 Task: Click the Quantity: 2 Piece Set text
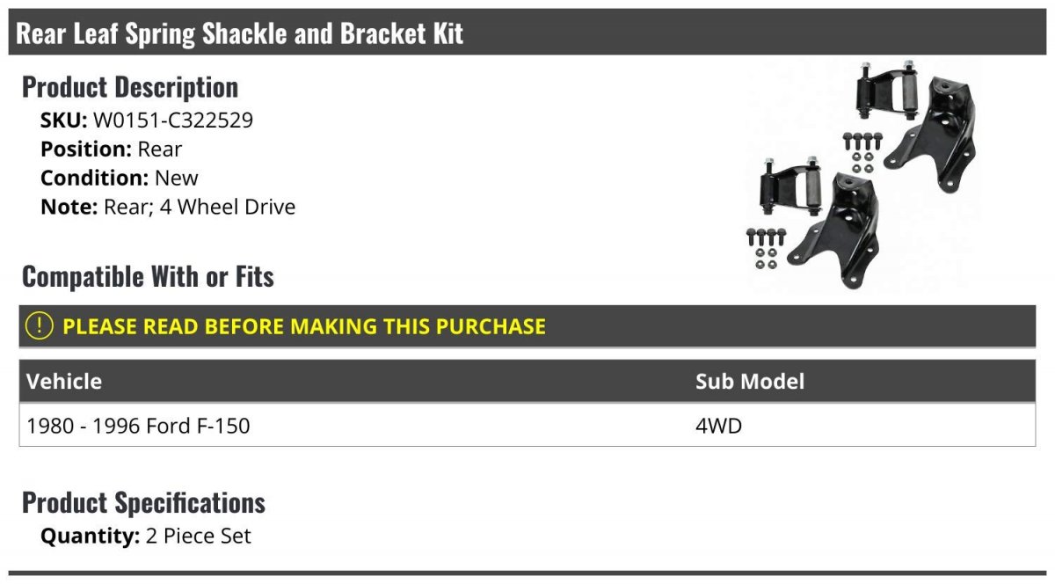tap(146, 536)
